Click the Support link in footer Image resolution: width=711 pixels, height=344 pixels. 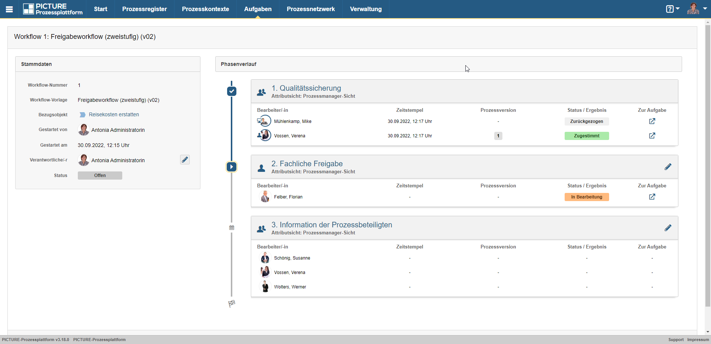coord(676,340)
